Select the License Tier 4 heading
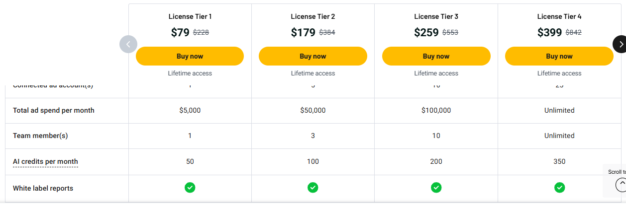The width and height of the screenshot is (626, 208). [559, 16]
